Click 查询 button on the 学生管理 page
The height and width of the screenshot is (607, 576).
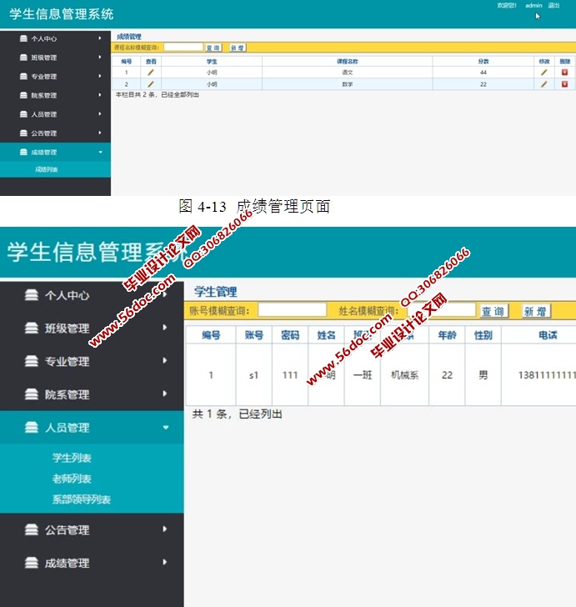[x=493, y=311]
